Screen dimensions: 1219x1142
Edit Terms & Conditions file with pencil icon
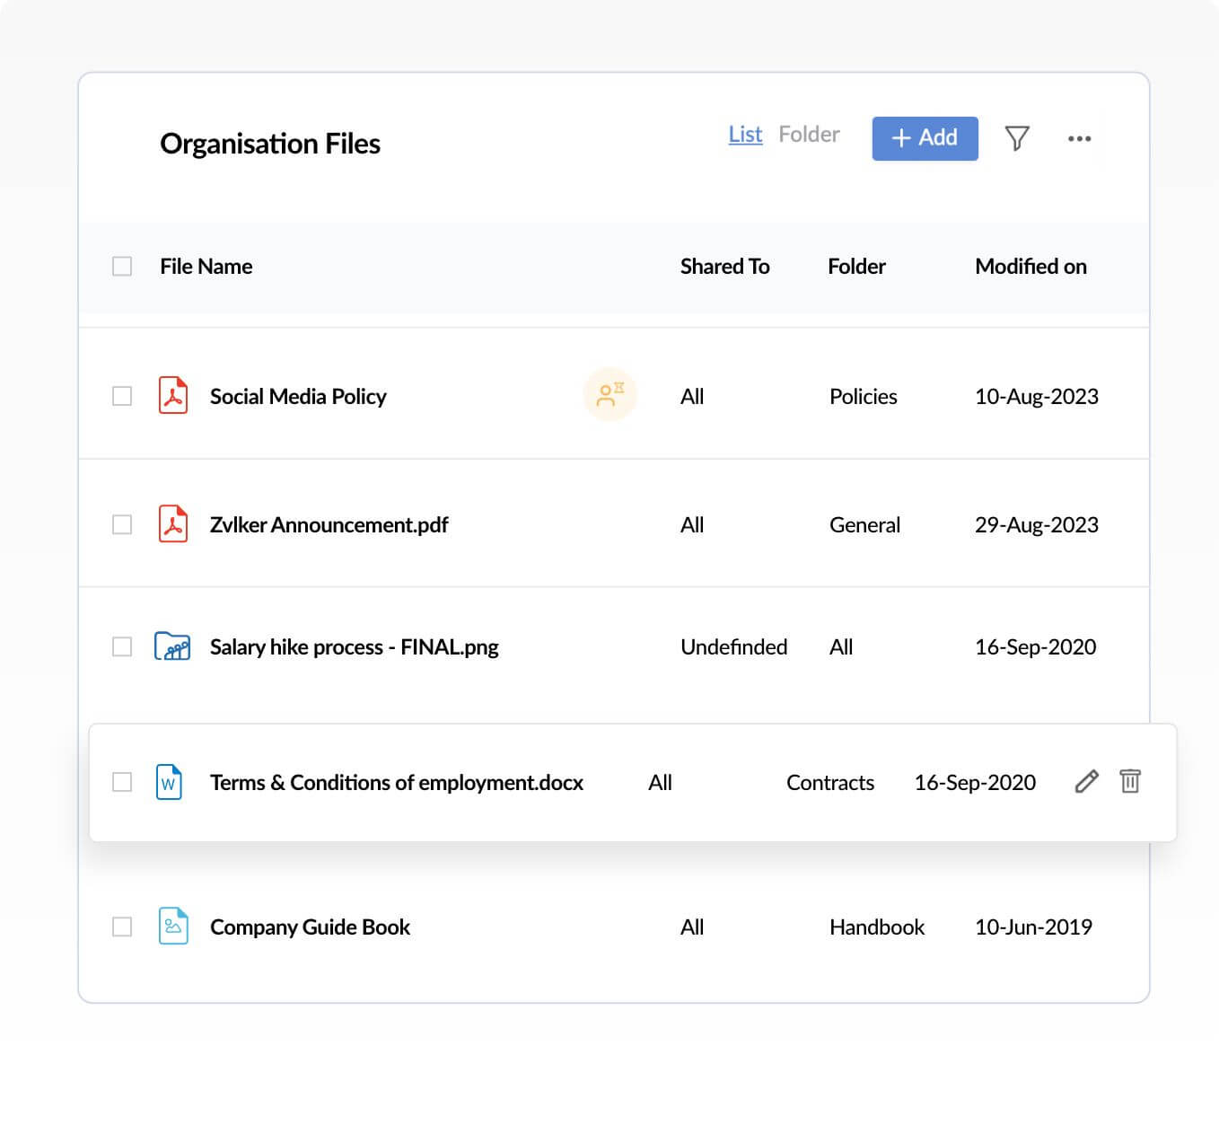tap(1086, 781)
